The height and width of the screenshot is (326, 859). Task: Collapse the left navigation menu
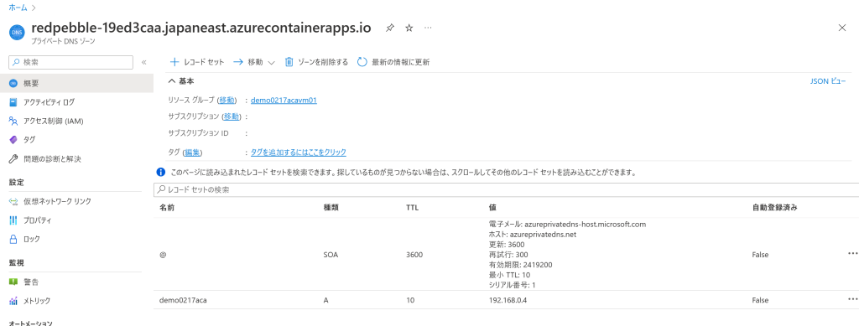click(x=144, y=62)
